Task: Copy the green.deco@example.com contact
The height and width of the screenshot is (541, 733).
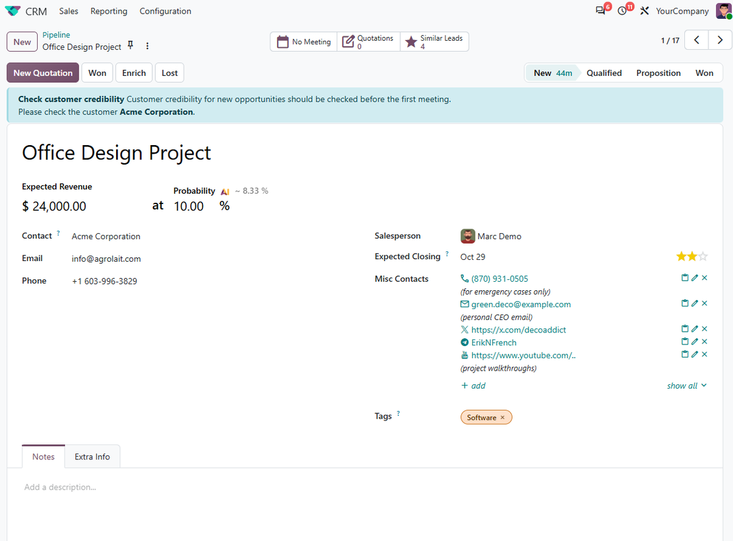Action: click(x=685, y=303)
